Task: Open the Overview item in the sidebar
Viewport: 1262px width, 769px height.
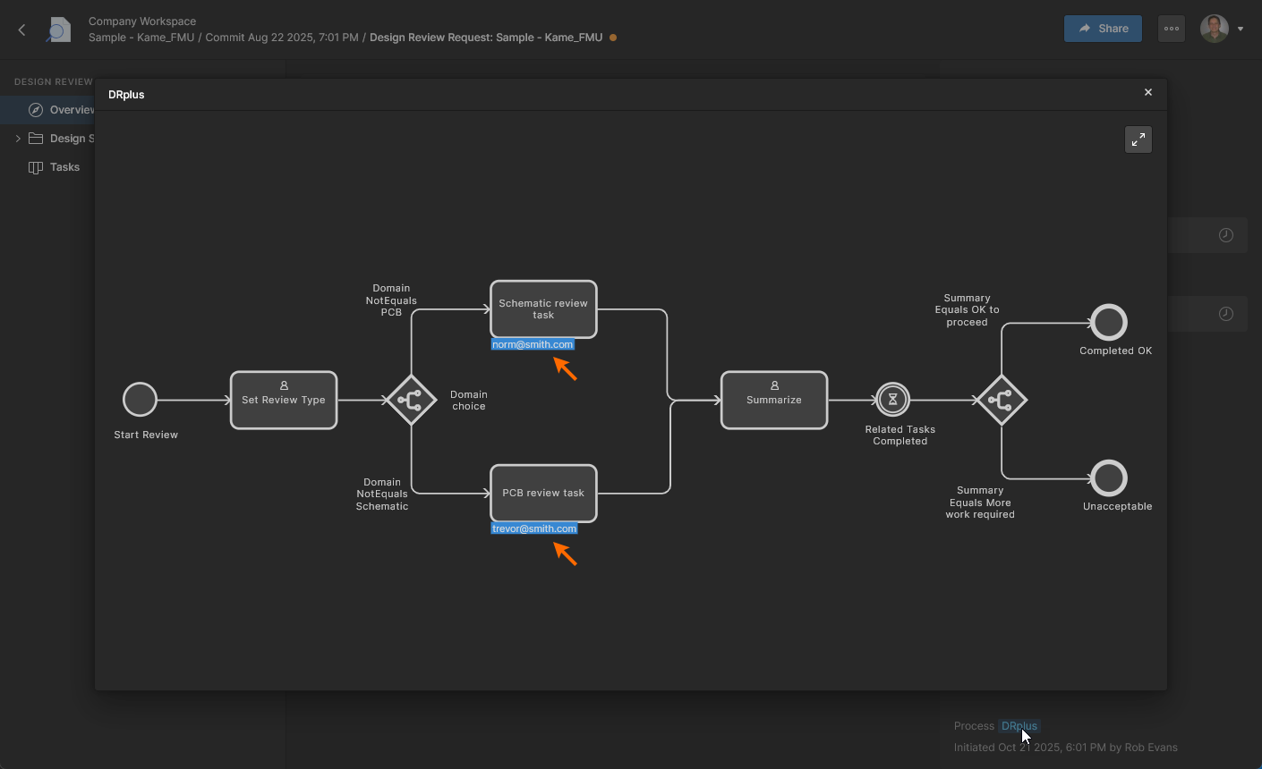Action: (x=49, y=110)
